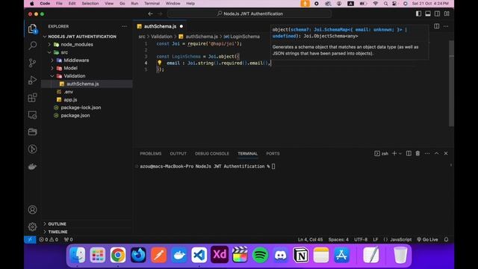The image size is (478, 269).
Task: Open package-lock.json file
Action: (x=81, y=108)
